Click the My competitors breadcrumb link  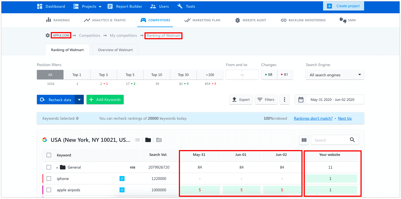(123, 35)
